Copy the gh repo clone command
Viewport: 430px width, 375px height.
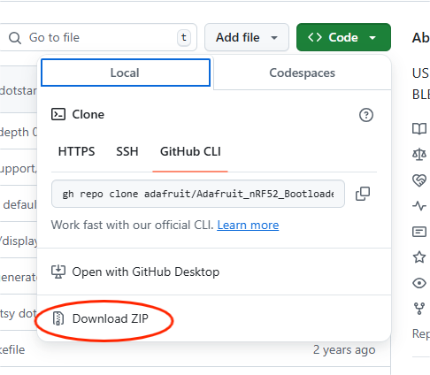coord(363,194)
